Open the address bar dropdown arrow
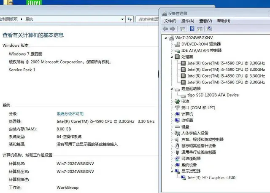Screen dimensions: 270x193 pyautogui.click(x=122, y=19)
